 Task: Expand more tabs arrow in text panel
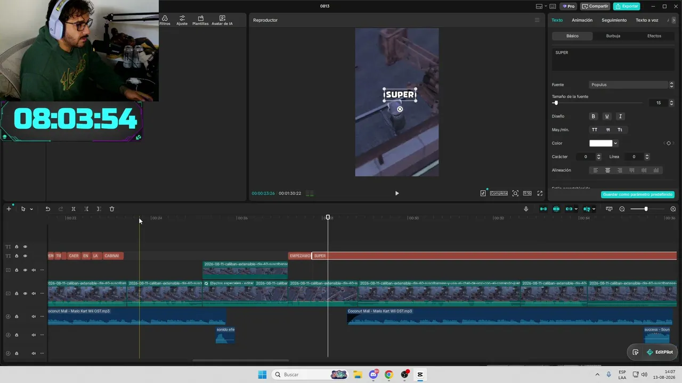tap(674, 20)
